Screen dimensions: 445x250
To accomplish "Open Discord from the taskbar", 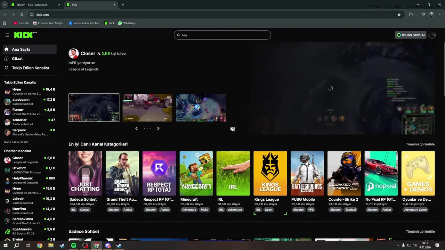I will tap(108, 245).
